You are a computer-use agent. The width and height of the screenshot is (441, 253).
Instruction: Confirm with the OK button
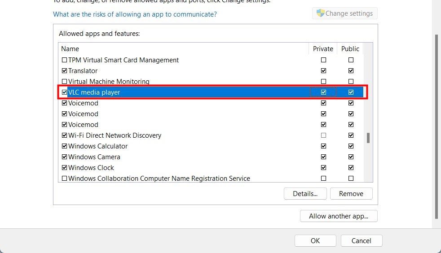pos(315,240)
